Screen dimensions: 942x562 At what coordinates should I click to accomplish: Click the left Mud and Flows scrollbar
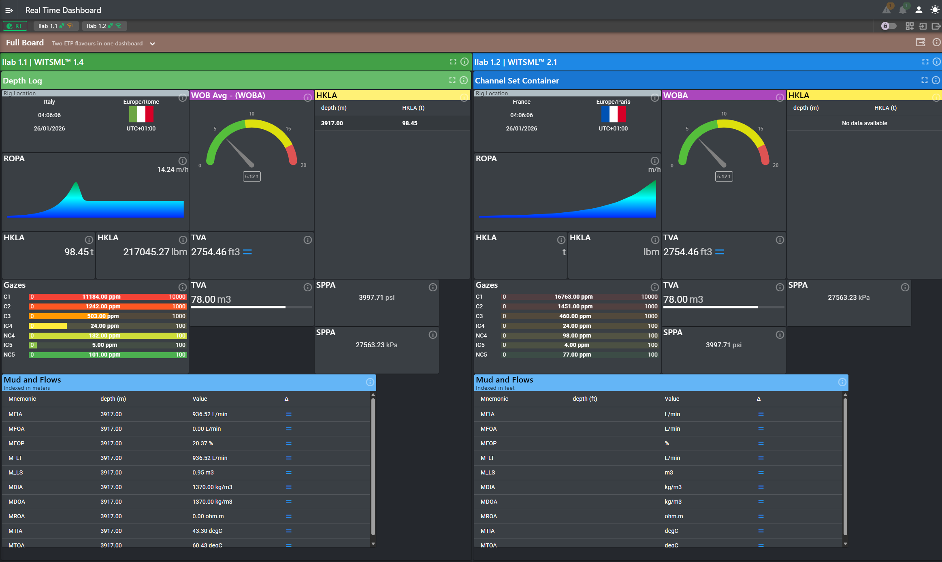[373, 466]
